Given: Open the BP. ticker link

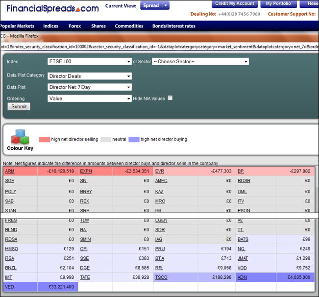Looking at the screenshot, I should coord(241,171).
